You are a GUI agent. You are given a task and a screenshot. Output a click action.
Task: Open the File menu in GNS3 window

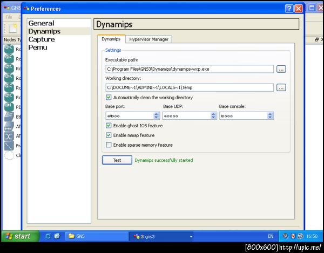coord(9,17)
